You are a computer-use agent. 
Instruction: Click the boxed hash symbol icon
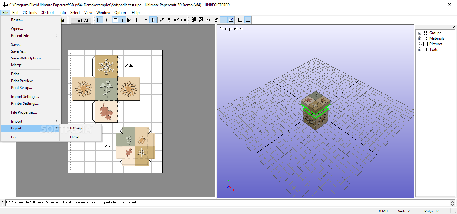[x=146, y=20]
